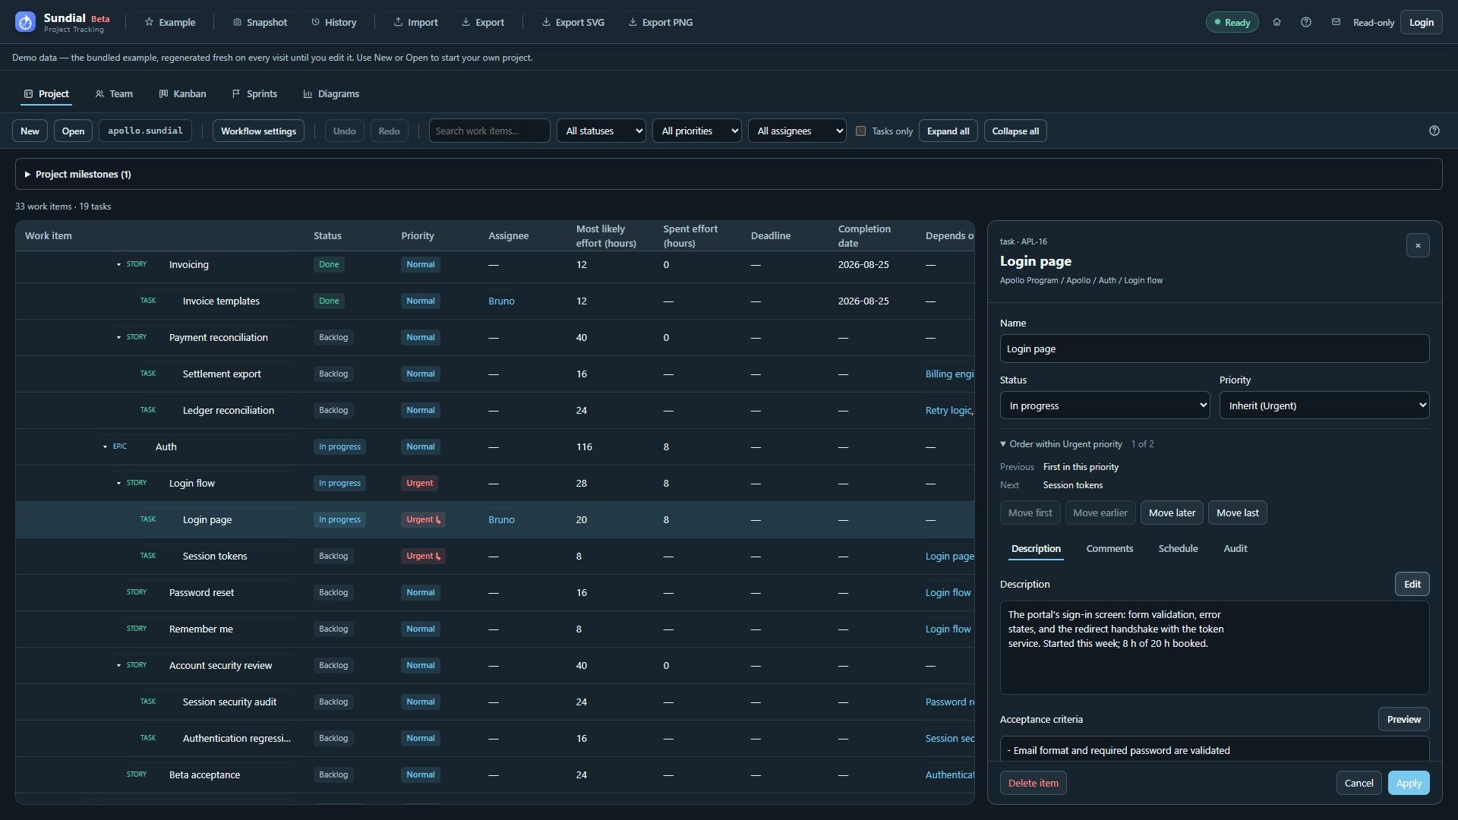
Task: Switch to the Team tab
Action: [x=114, y=93]
